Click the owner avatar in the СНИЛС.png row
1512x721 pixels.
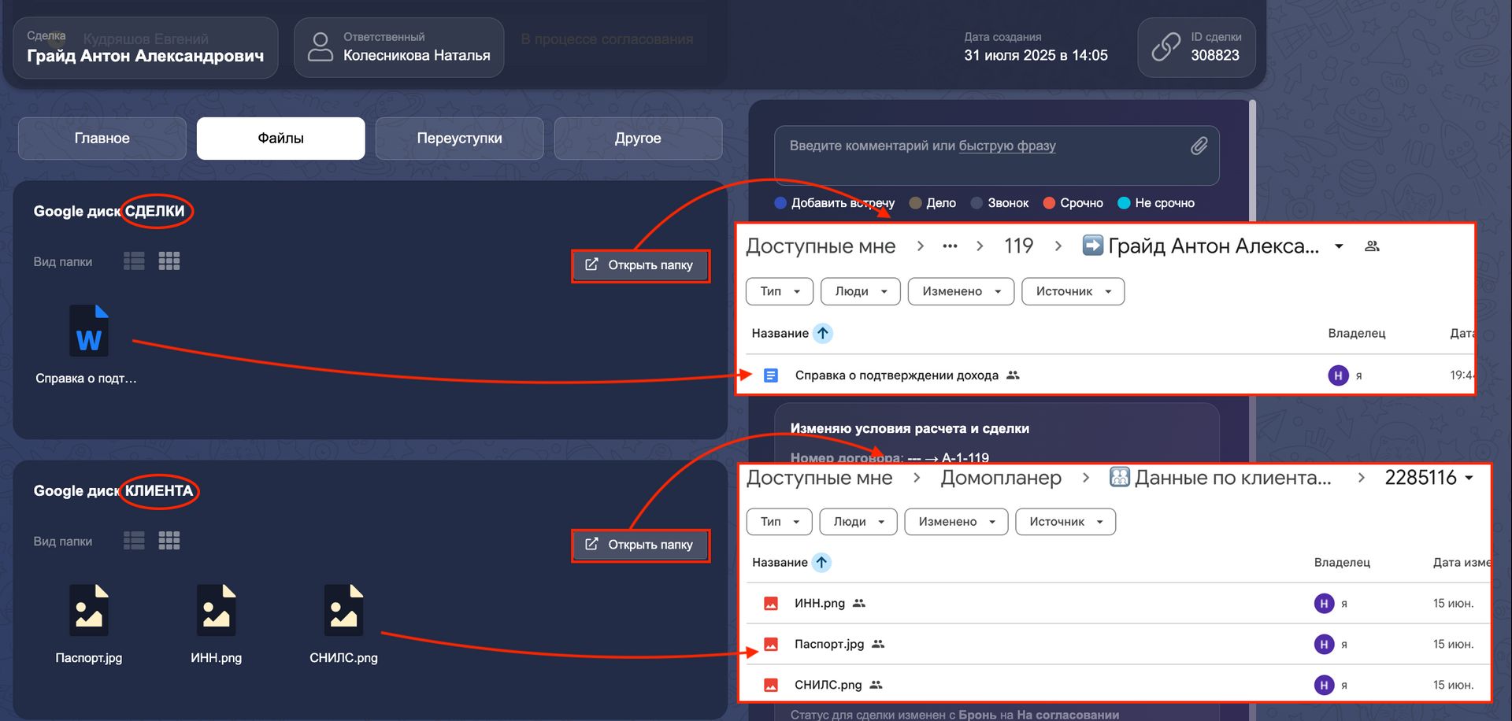click(x=1324, y=686)
